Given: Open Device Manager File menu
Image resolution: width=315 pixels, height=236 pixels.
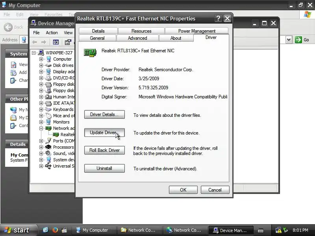Looking at the screenshot, I should click(x=36, y=33).
